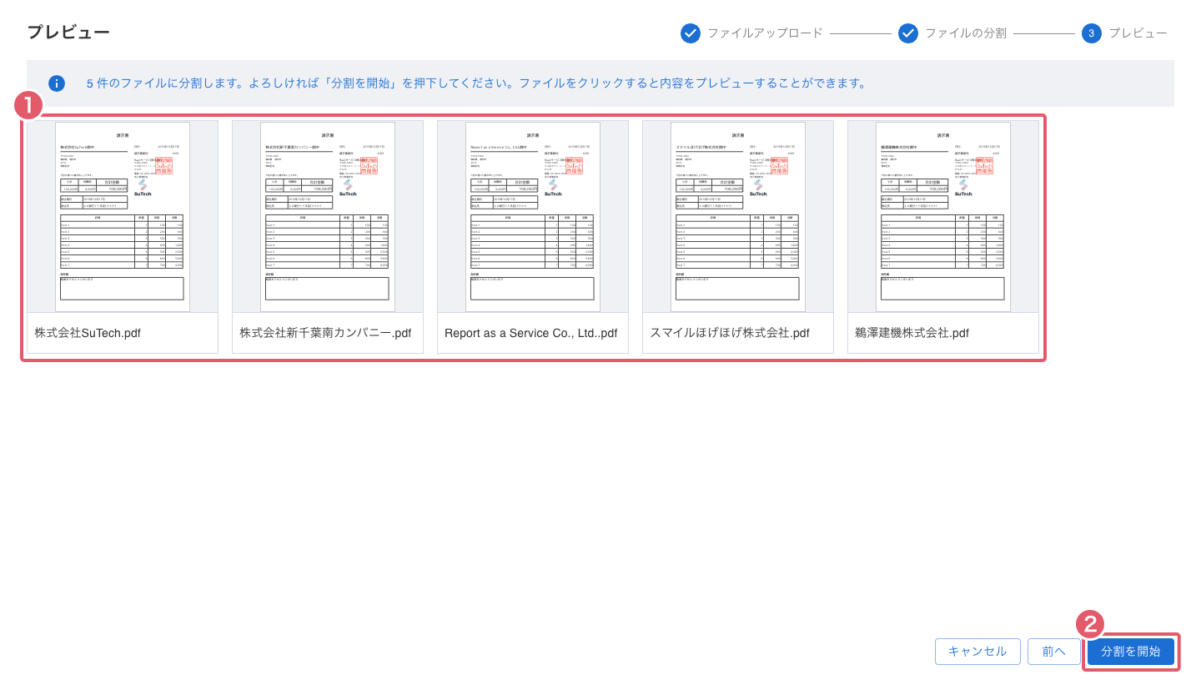
Task: Preview the Report as a Service Co., Ltd. thumbnail
Action: [x=533, y=217]
